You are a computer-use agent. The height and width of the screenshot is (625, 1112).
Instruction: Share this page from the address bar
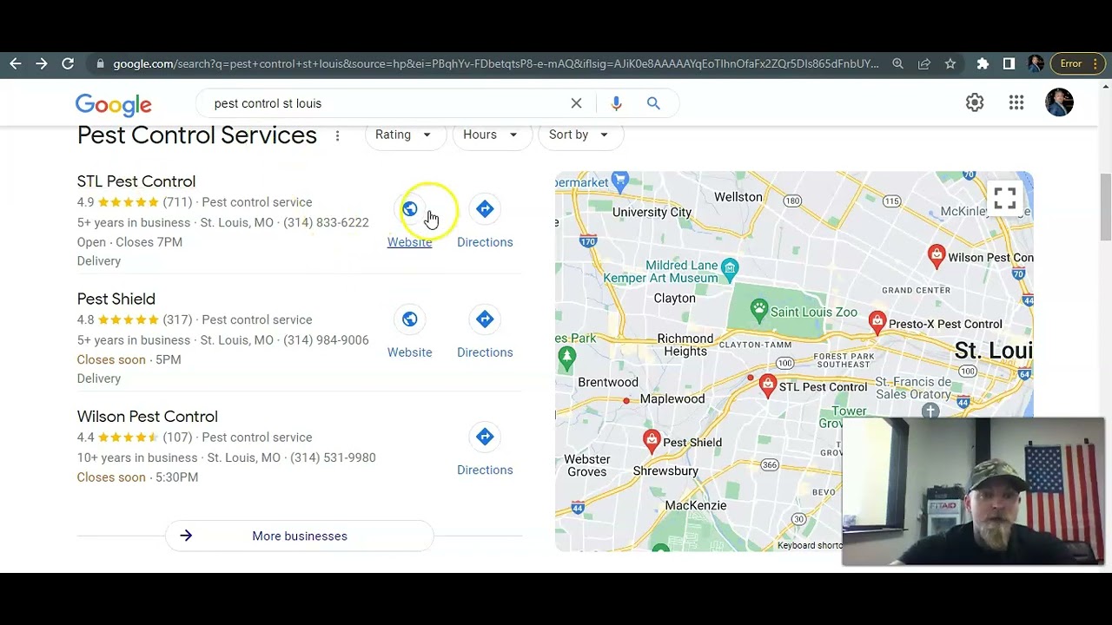click(x=924, y=63)
